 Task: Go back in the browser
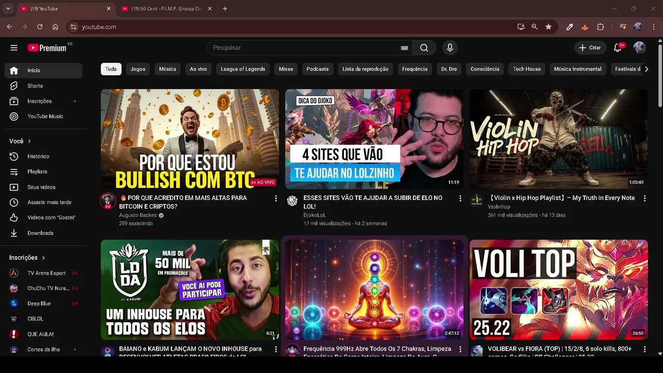pyautogui.click(x=9, y=27)
